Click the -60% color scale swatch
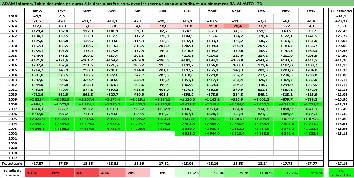Image resolution: width=354 pixels, height=178 pixels. 87,173
